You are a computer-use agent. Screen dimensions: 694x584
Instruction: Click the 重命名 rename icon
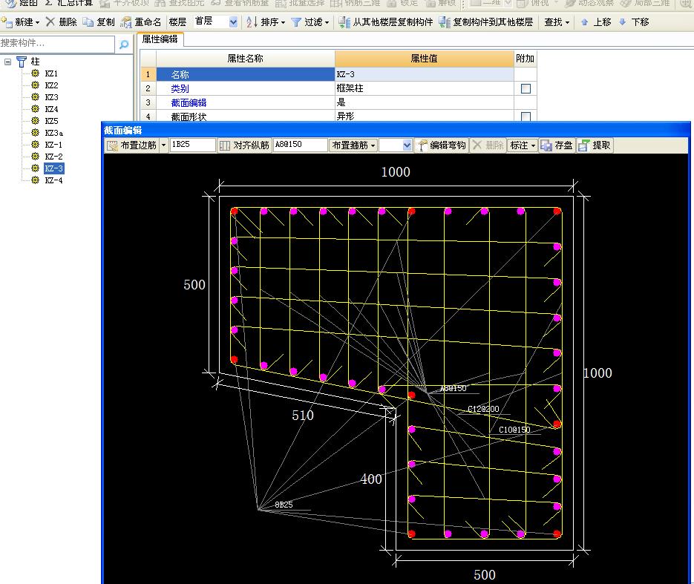(x=126, y=22)
